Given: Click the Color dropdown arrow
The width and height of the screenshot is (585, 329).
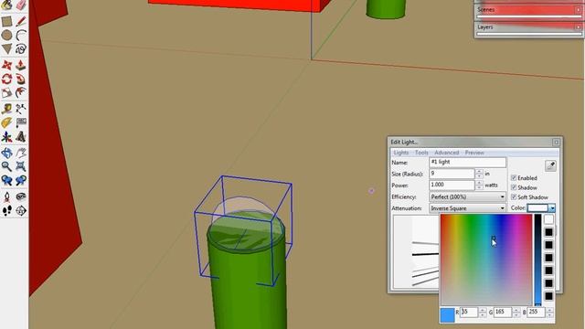Looking at the screenshot, I should (x=552, y=208).
